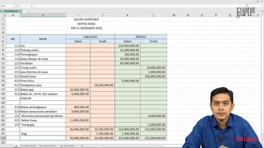
Task: Select the KK sheet tab
Action: pos(16,146)
